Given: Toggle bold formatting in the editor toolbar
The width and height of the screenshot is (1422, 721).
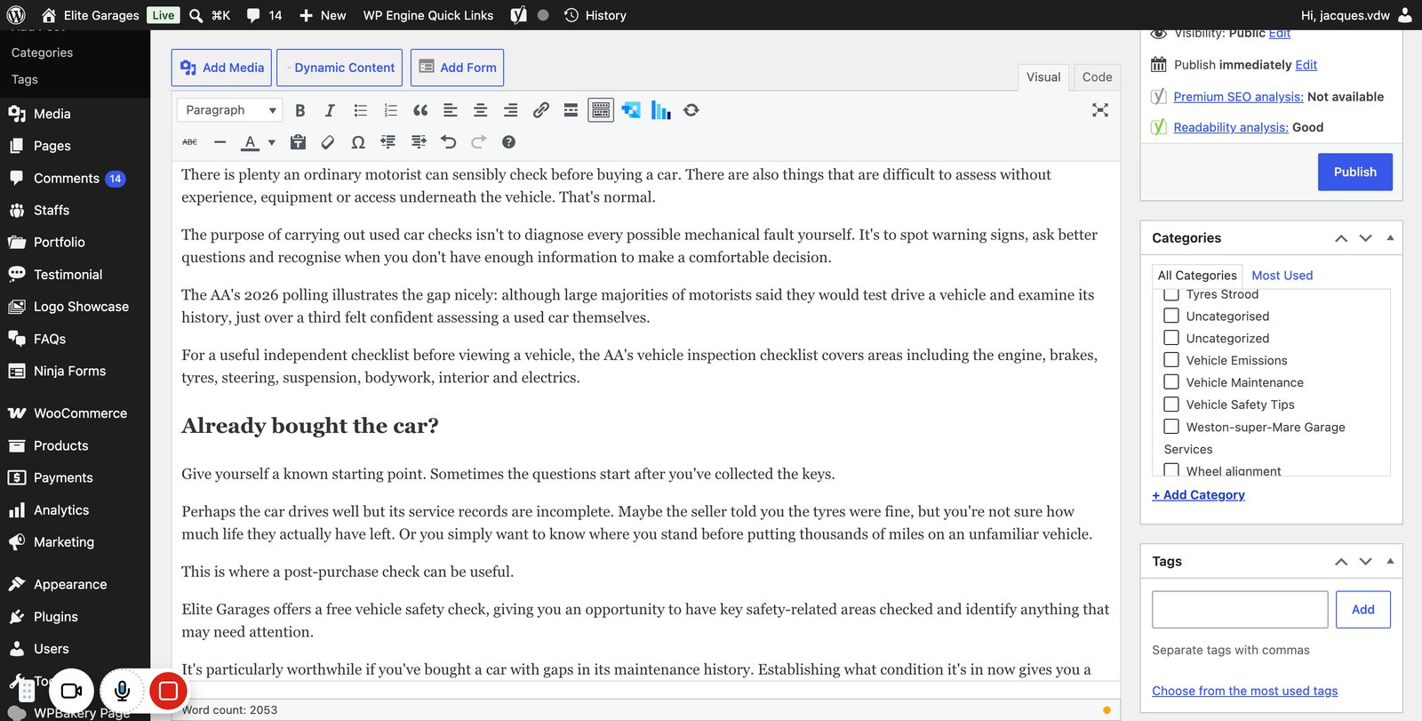Looking at the screenshot, I should pos(300,110).
